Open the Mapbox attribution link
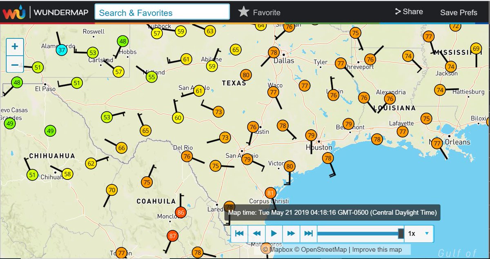This screenshot has width=490, height=259. [278, 250]
